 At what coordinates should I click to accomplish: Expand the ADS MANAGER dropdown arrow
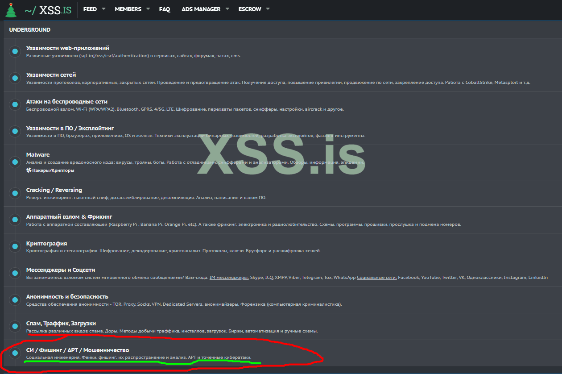point(227,9)
